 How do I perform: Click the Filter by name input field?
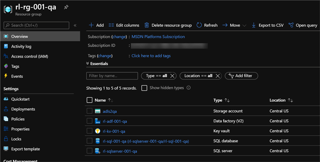coord(112,76)
